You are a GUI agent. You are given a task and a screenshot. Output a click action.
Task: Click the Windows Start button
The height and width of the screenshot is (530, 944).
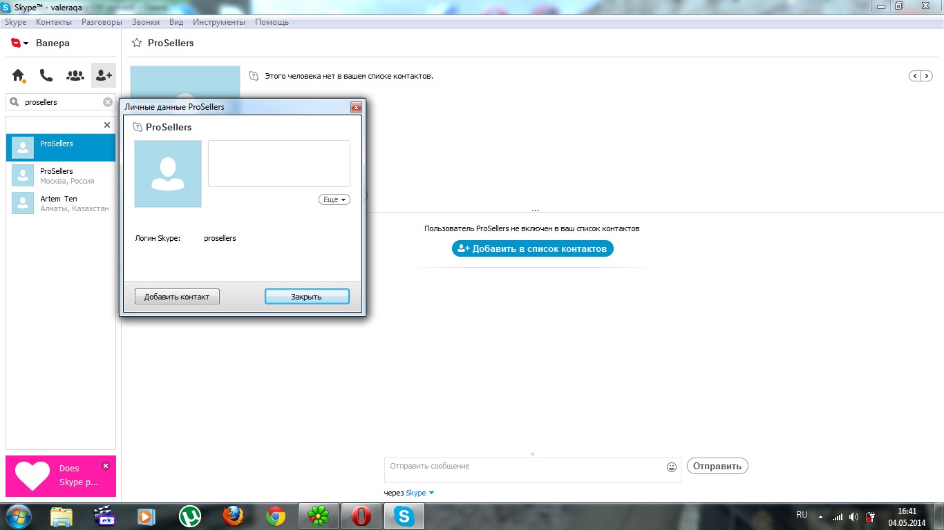click(19, 516)
